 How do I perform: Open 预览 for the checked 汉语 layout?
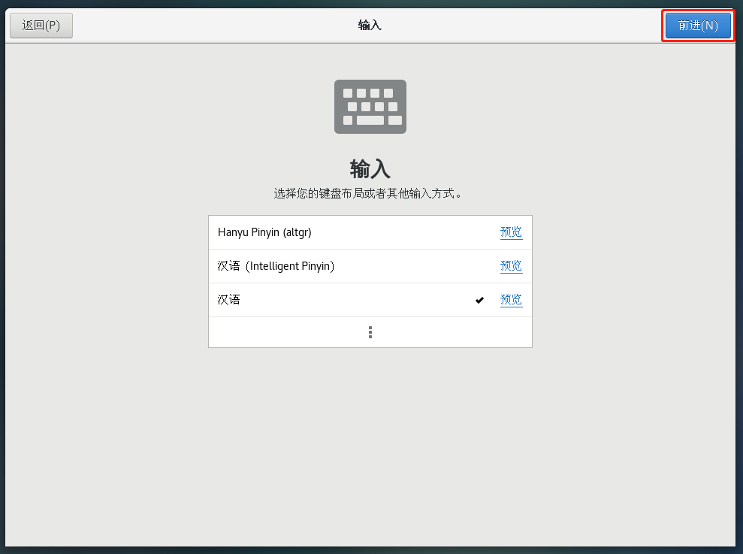click(511, 300)
